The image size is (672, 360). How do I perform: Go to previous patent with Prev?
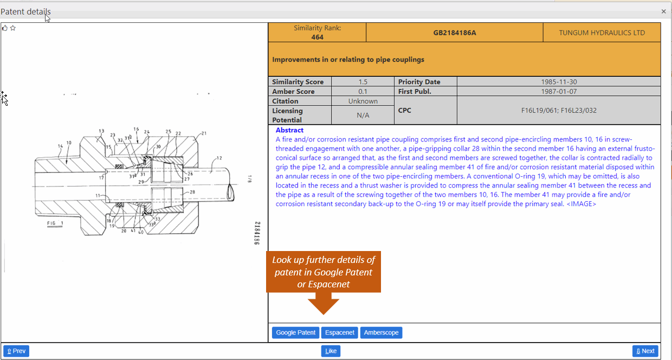(16, 351)
